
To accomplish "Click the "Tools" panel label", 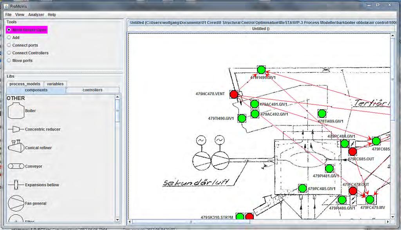I will [11, 22].
